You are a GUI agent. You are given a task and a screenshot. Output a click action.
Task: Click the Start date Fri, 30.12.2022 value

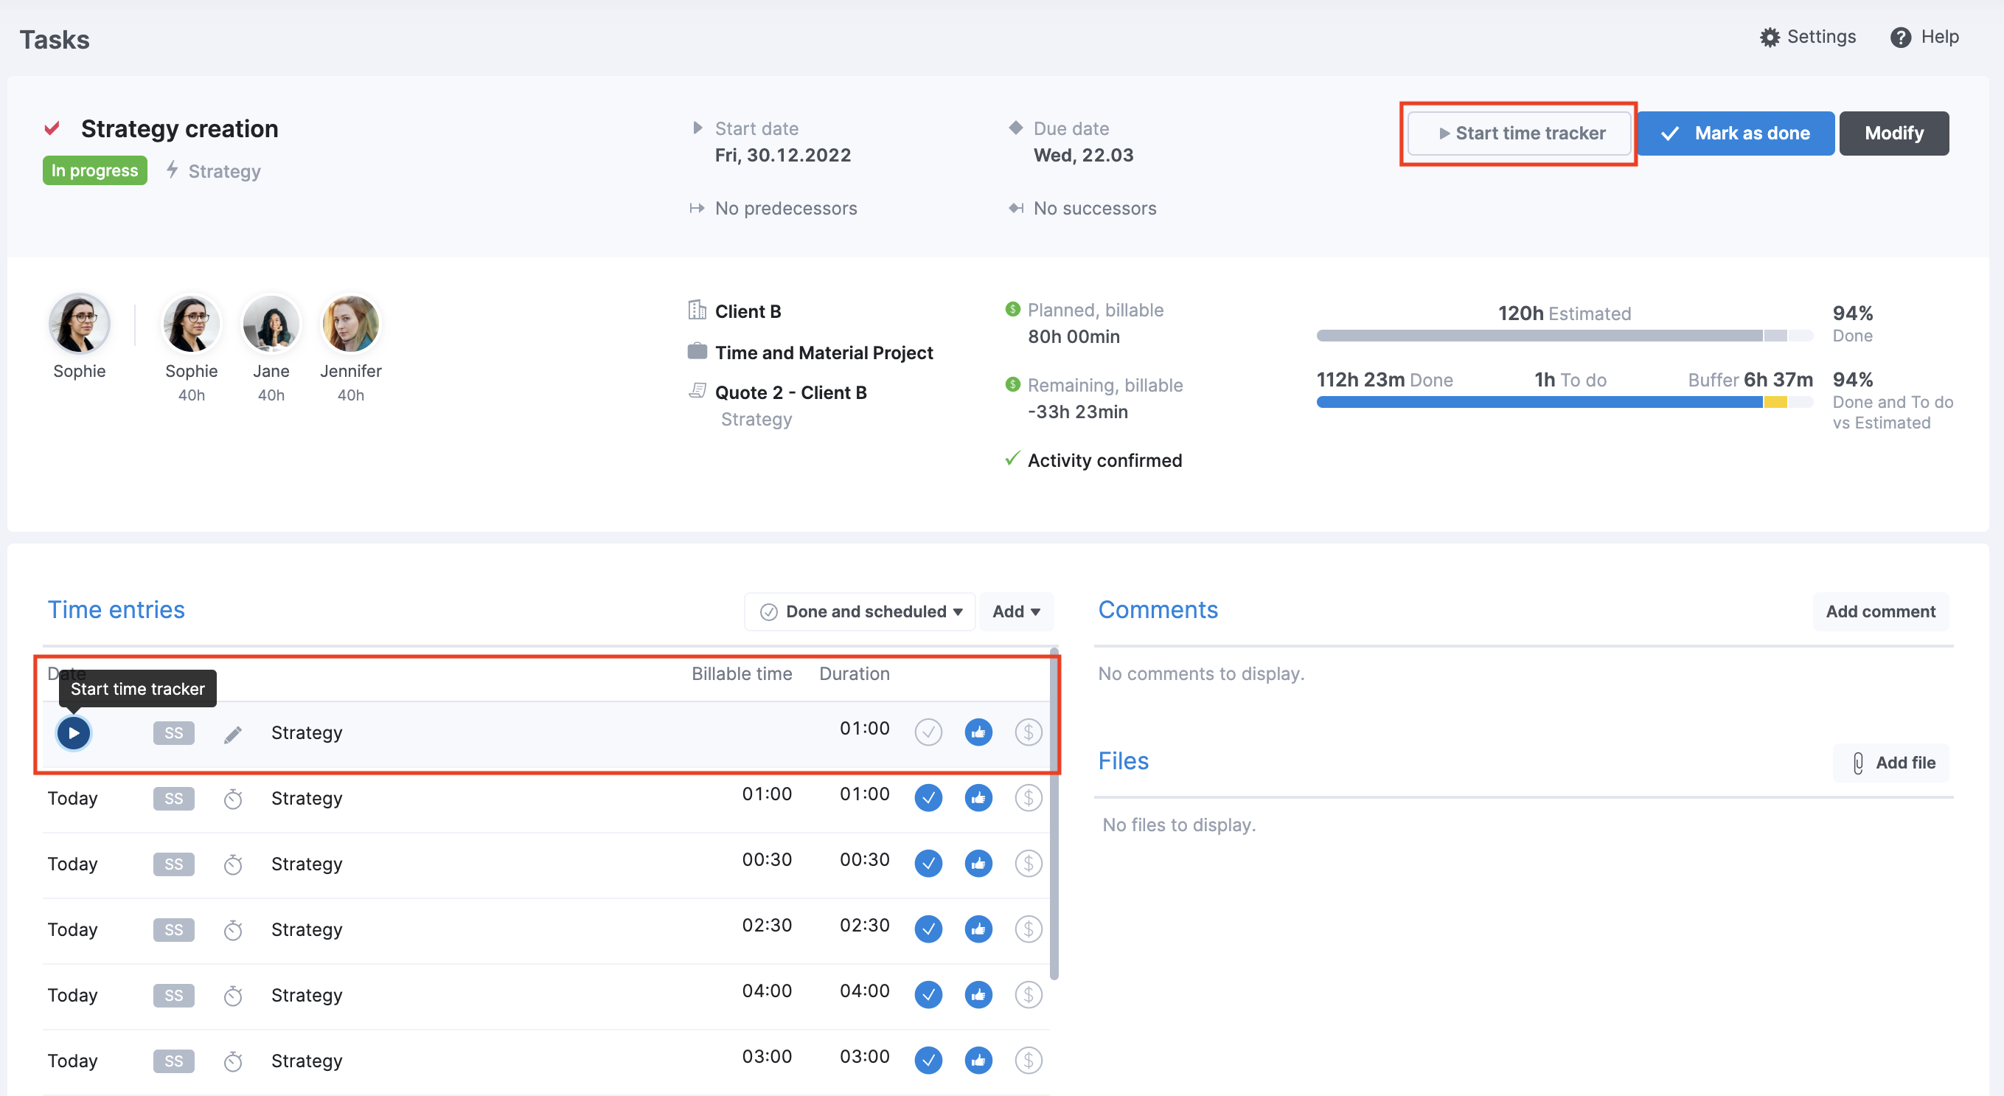[x=782, y=155]
